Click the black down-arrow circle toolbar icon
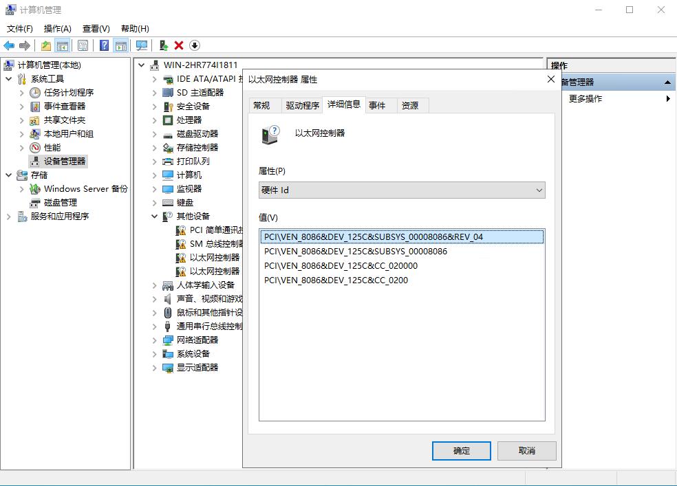This screenshot has height=486, width=677. tap(195, 45)
